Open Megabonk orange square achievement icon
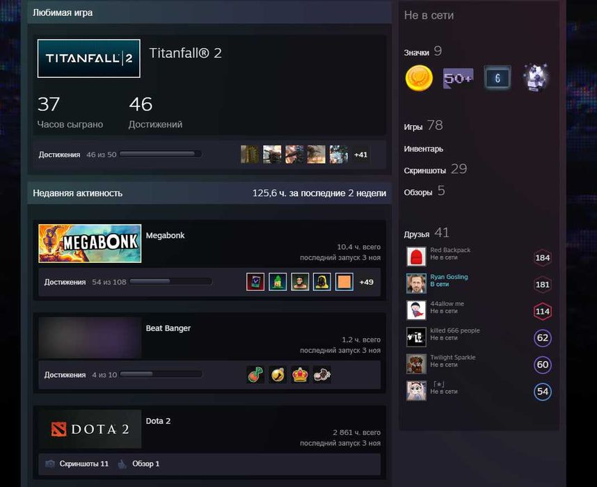The height and width of the screenshot is (487, 597). [x=344, y=282]
